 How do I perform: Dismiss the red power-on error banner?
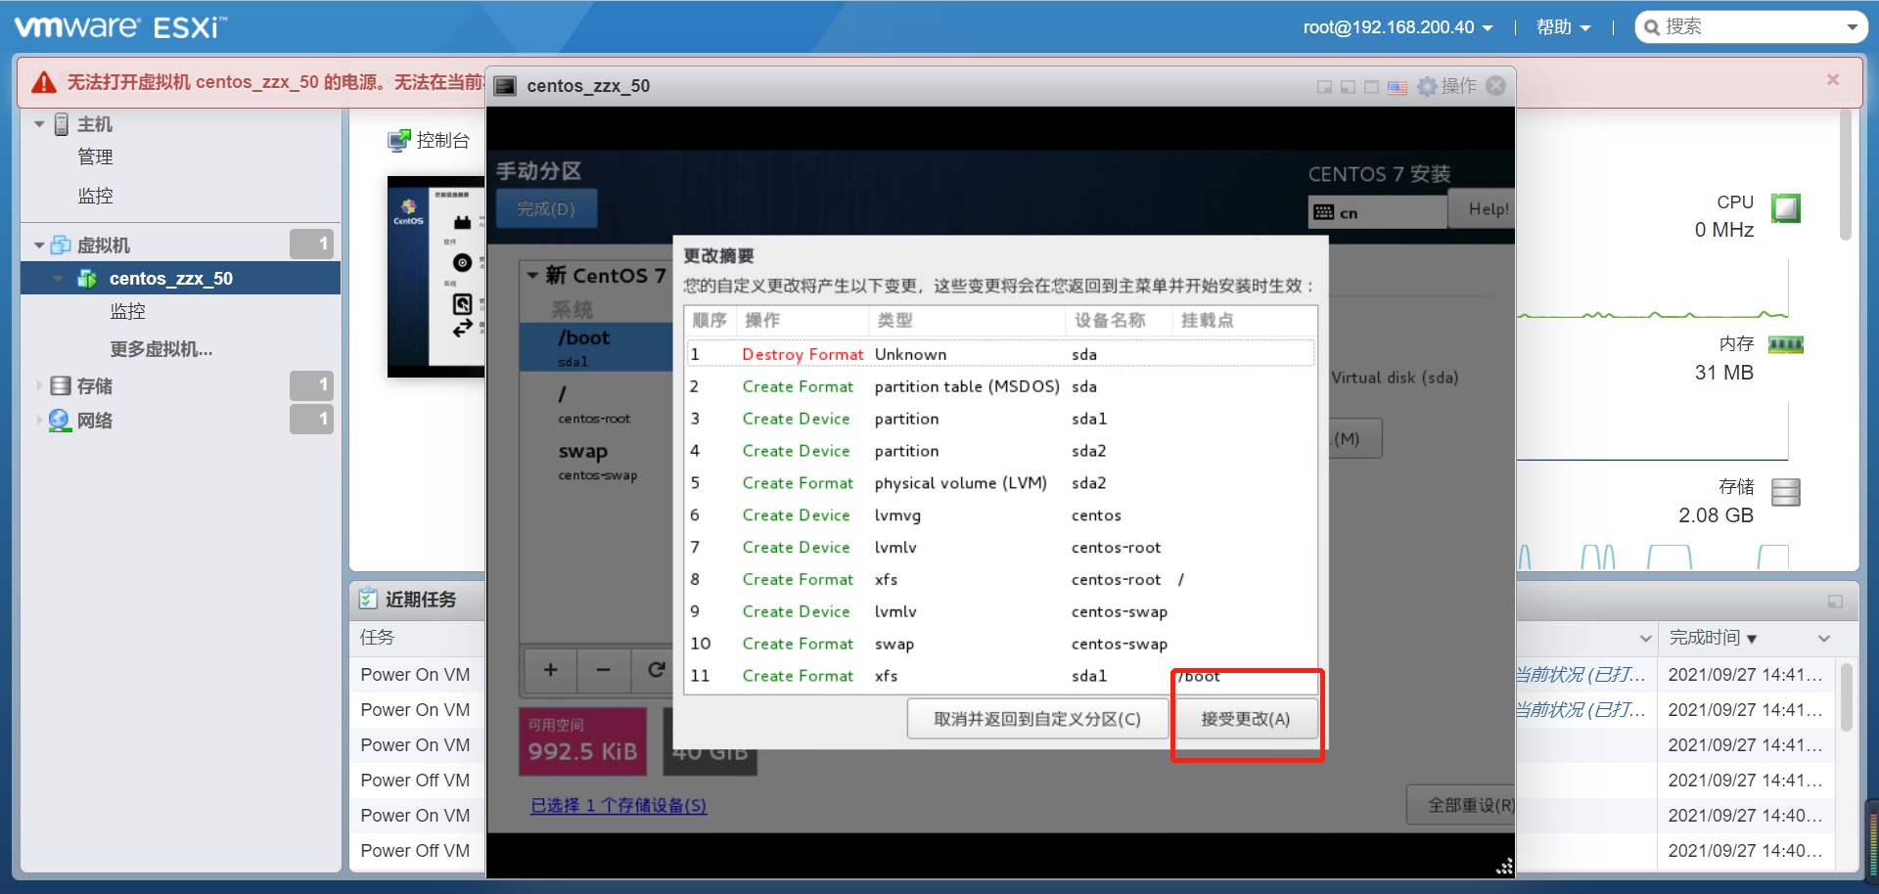[1833, 80]
